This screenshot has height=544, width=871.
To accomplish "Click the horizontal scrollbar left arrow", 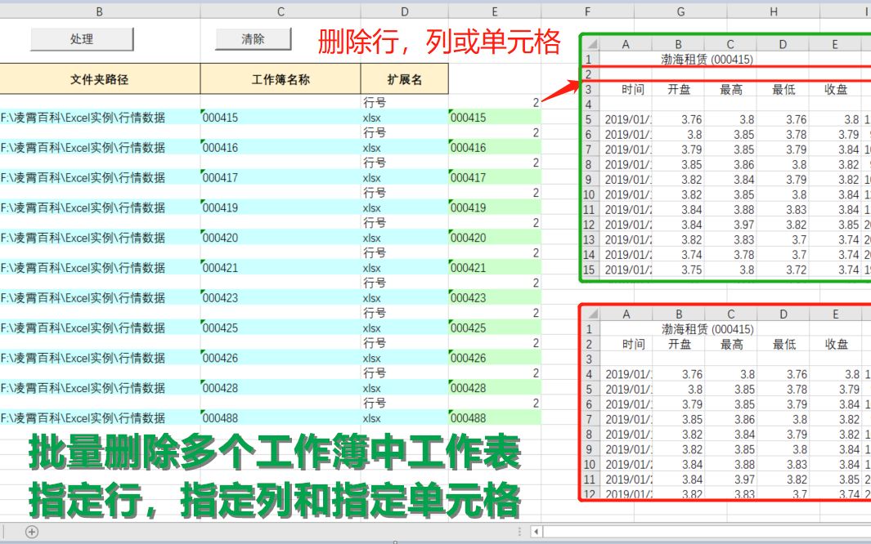I will tap(537, 532).
